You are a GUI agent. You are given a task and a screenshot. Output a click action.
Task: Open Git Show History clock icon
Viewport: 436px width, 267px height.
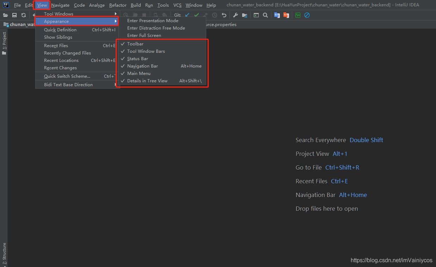(215, 15)
